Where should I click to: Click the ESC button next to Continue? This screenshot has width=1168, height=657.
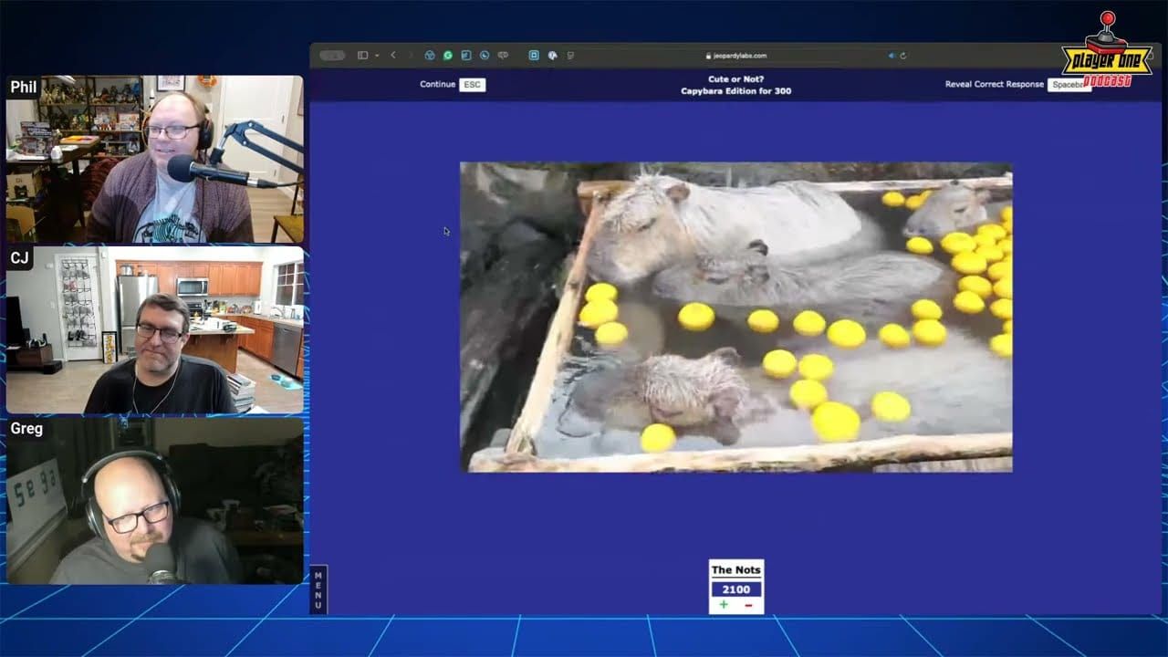point(472,85)
